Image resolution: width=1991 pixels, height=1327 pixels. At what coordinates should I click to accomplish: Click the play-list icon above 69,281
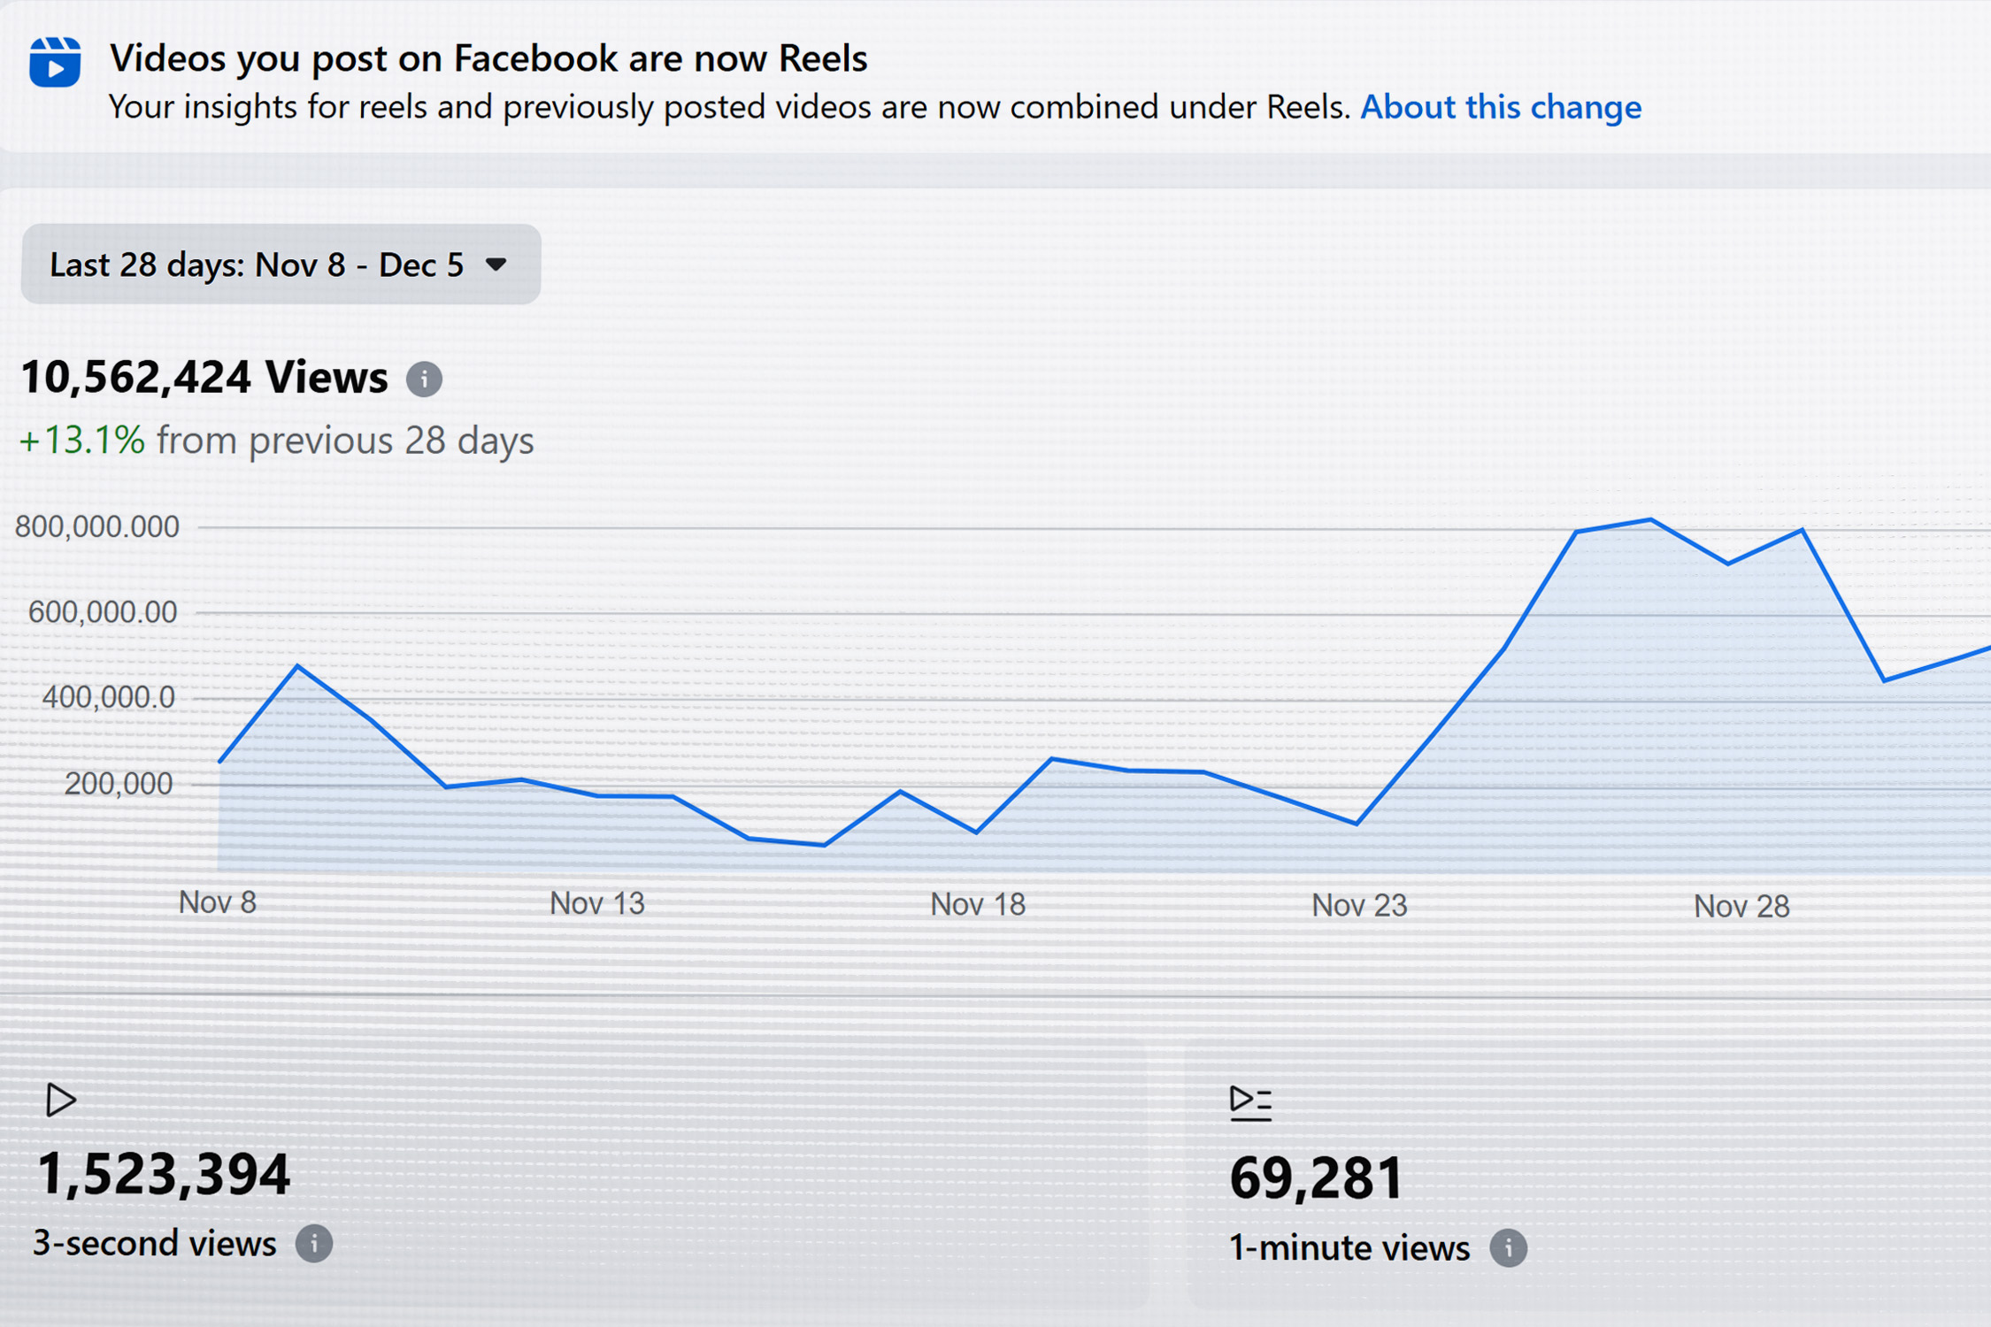(x=1250, y=1102)
